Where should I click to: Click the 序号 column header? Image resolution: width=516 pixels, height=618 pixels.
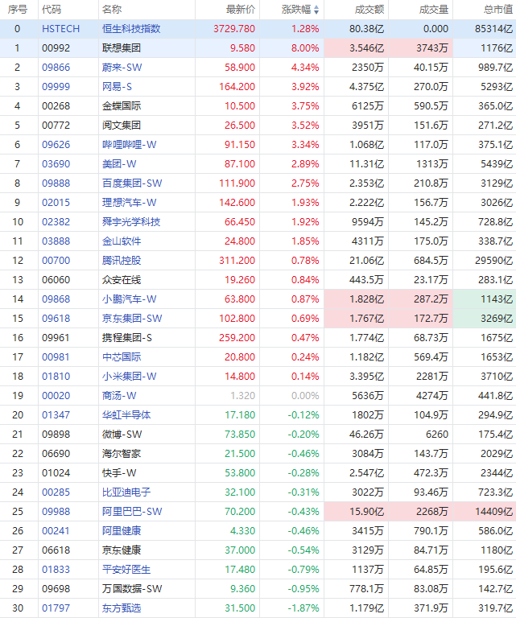(x=18, y=10)
